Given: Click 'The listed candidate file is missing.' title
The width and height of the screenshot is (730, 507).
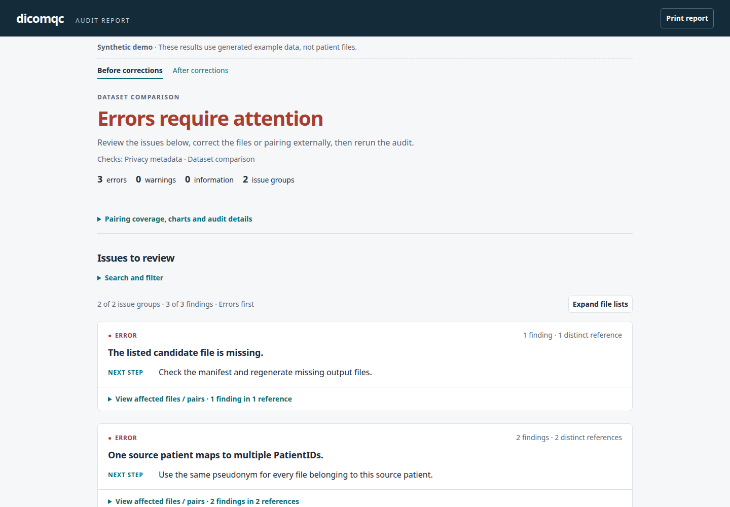Looking at the screenshot, I should [186, 353].
